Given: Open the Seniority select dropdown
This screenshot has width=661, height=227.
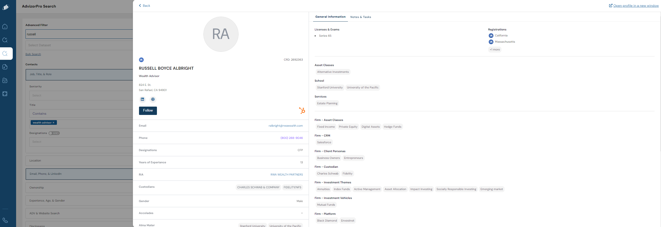Looking at the screenshot, I should (x=81, y=95).
